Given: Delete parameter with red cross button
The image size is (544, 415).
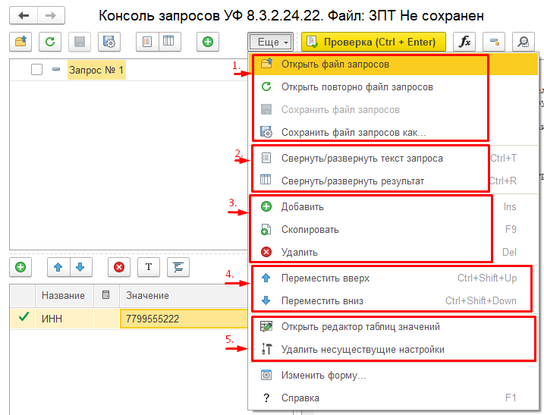Looking at the screenshot, I should 119,267.
